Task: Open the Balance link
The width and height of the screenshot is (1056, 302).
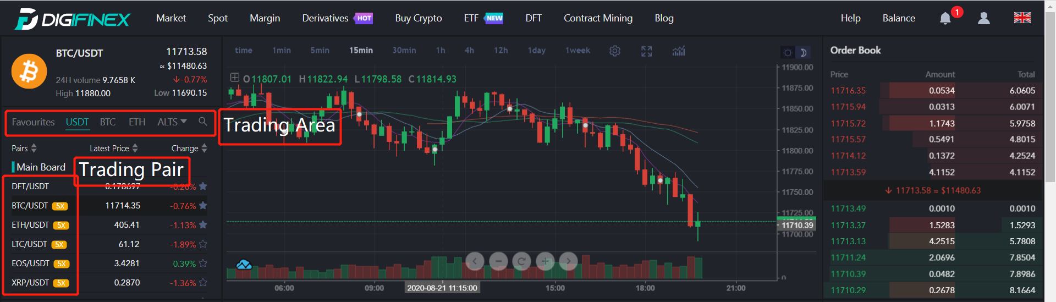Action: (x=899, y=18)
